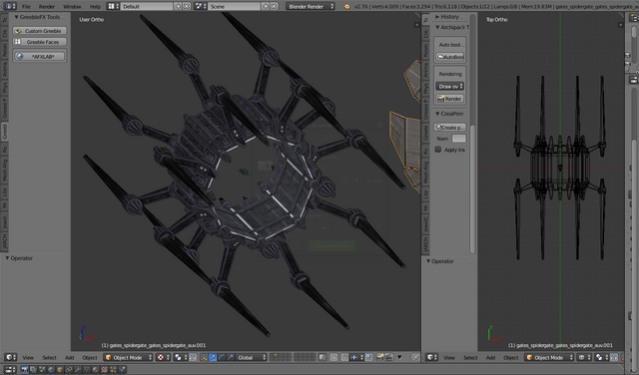Toggle first layer button in left viewport
The width and height of the screenshot is (639, 375).
coord(271,355)
